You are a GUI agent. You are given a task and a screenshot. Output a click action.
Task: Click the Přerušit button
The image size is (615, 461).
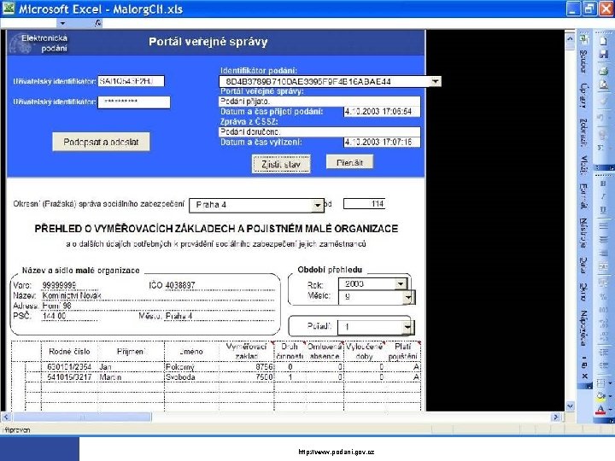pos(349,162)
